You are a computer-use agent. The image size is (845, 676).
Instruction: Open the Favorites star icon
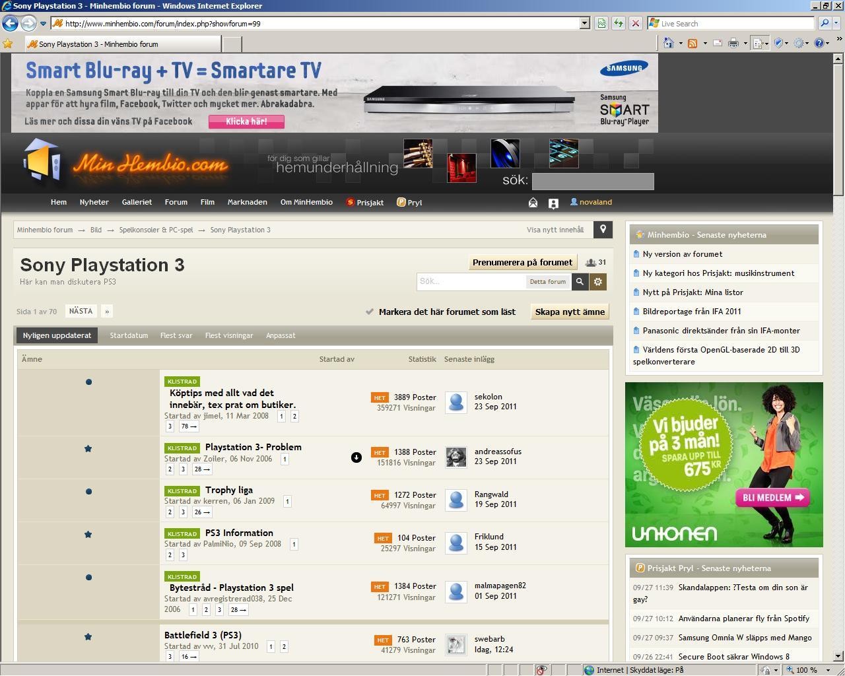tap(8, 44)
